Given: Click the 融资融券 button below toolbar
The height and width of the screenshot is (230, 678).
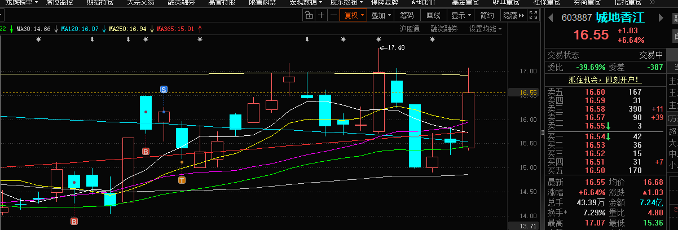Looking at the screenshot, I should pyautogui.click(x=444, y=29).
